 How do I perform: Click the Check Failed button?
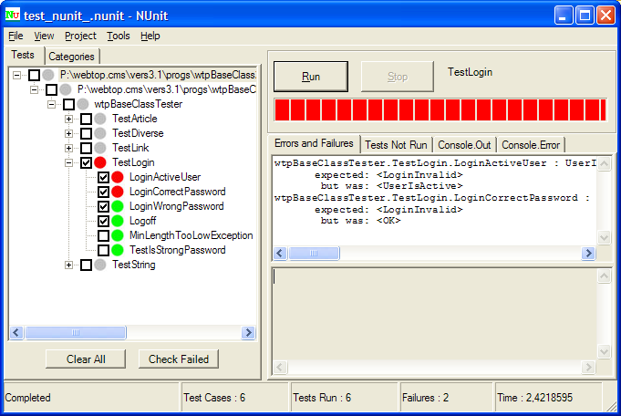click(179, 359)
